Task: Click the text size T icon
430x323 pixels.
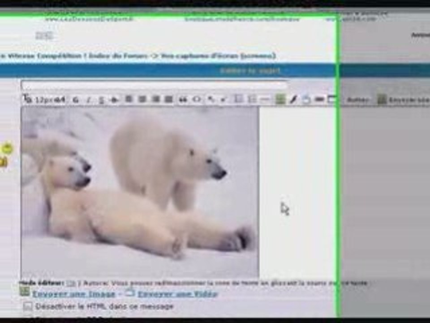Action: click(x=27, y=98)
